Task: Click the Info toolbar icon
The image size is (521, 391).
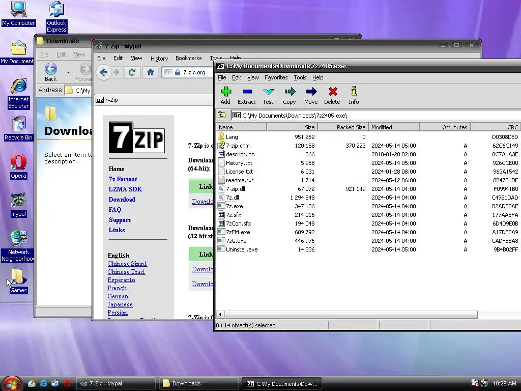Action: (x=354, y=95)
